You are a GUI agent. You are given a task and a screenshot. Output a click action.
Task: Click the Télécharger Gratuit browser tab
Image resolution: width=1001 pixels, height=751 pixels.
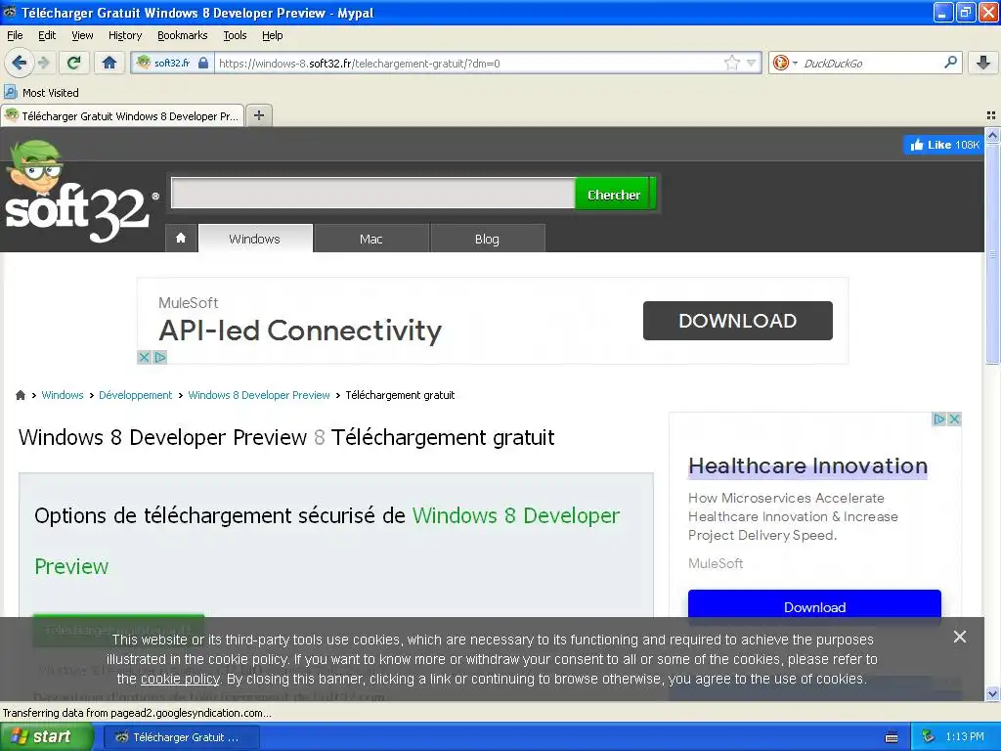[122, 115]
